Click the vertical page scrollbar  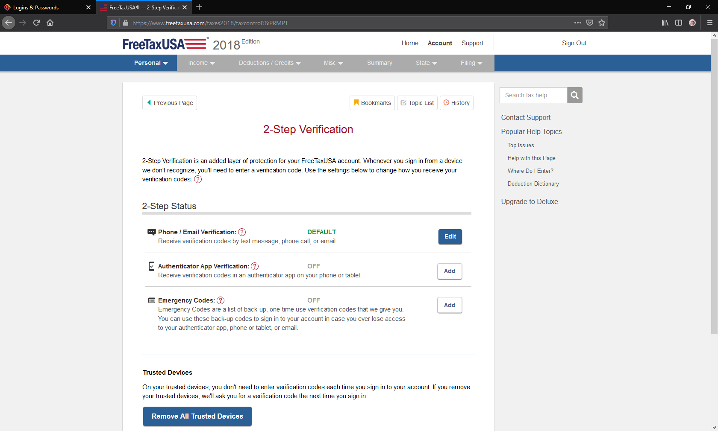[x=714, y=186]
